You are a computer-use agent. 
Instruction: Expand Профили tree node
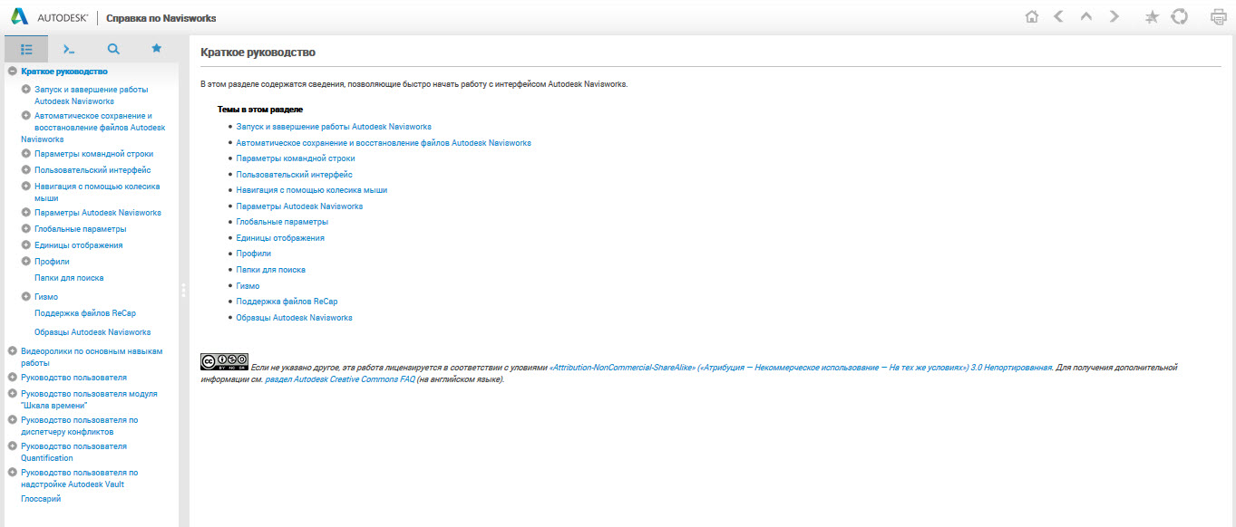coord(26,261)
